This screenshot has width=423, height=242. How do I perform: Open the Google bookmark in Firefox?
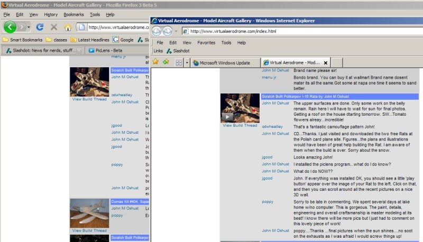[123, 40]
